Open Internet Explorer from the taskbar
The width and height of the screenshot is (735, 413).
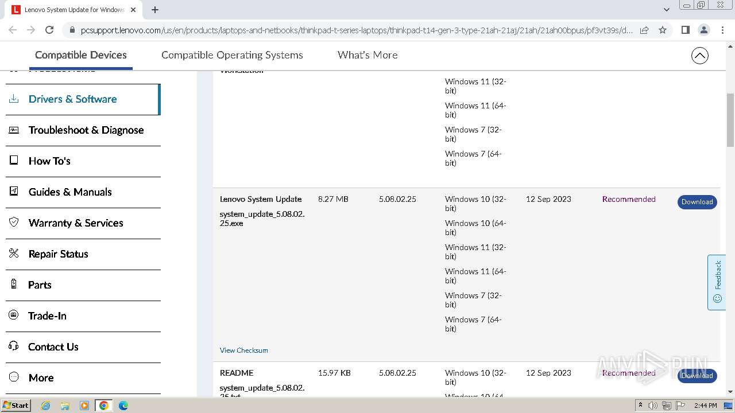[45, 406]
